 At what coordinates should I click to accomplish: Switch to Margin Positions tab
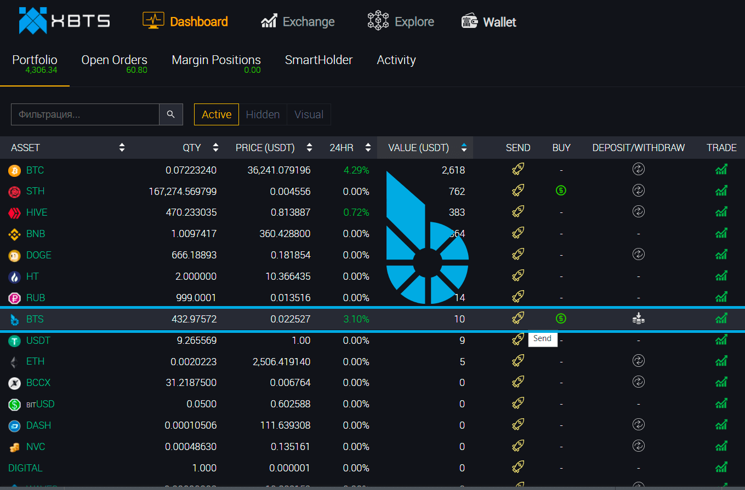[216, 64]
